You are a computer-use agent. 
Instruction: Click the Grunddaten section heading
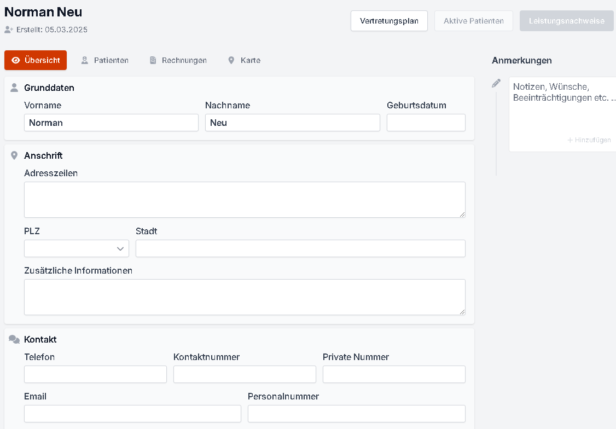(x=49, y=88)
